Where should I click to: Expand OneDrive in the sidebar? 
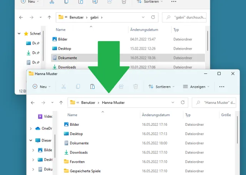[31, 129]
